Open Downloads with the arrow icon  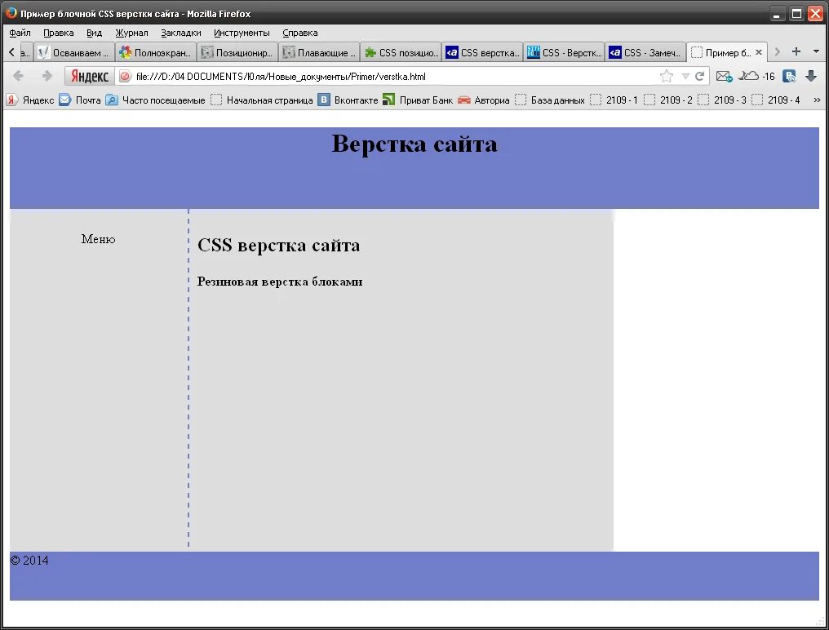click(811, 76)
